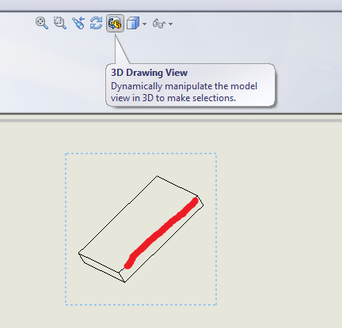Viewport: 342px width, 328px height.
Task: Select the Zoom to Area tool
Action: click(x=60, y=23)
